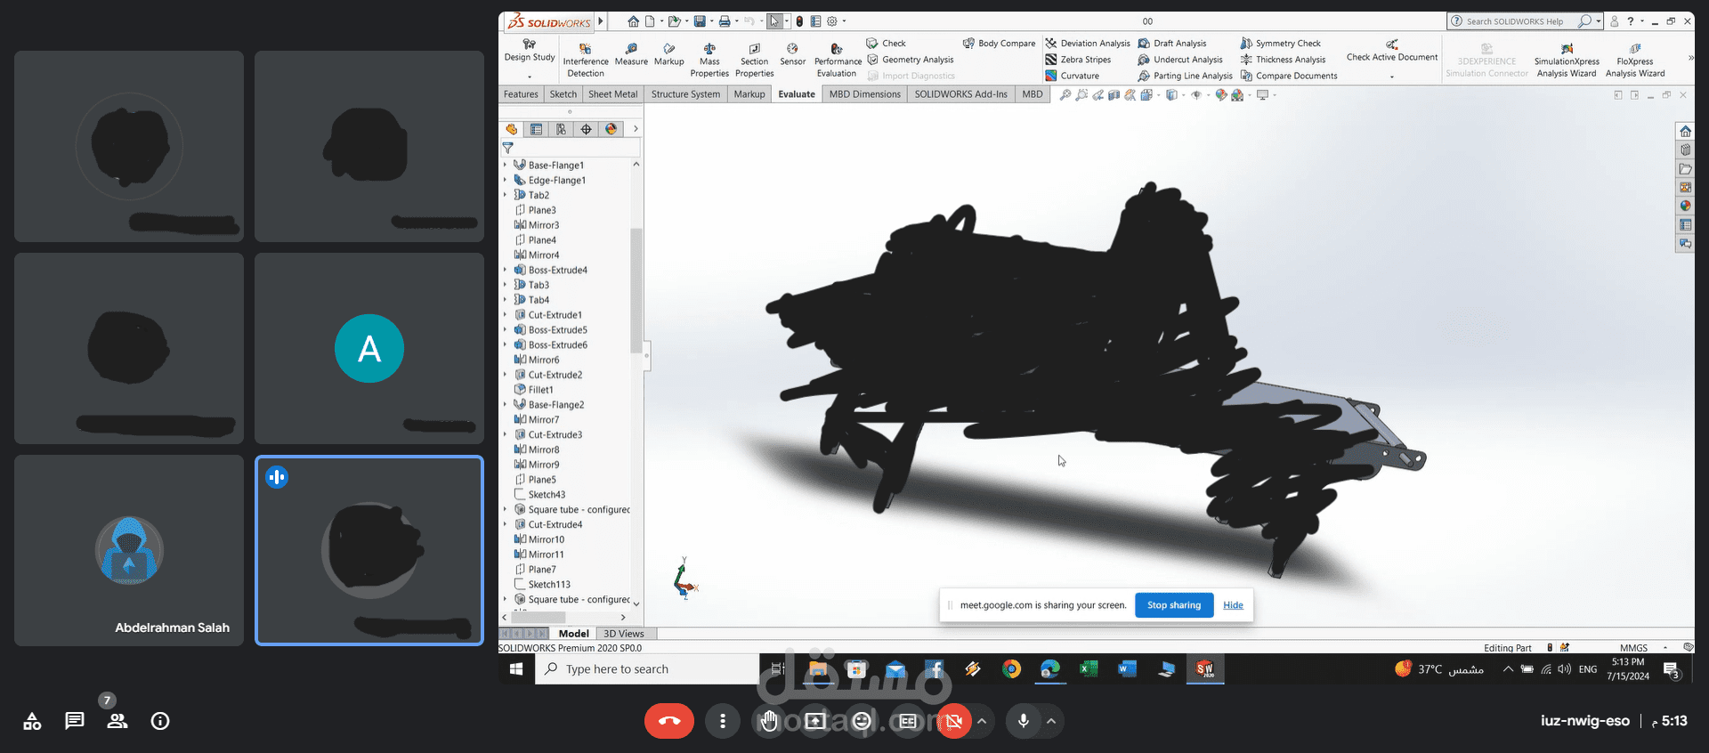Switch to the Structure System tab
1709x753 pixels.
click(x=685, y=94)
